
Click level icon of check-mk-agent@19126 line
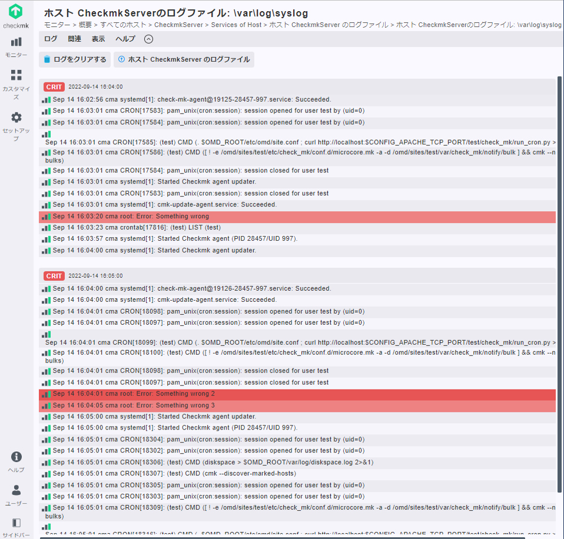(x=46, y=289)
